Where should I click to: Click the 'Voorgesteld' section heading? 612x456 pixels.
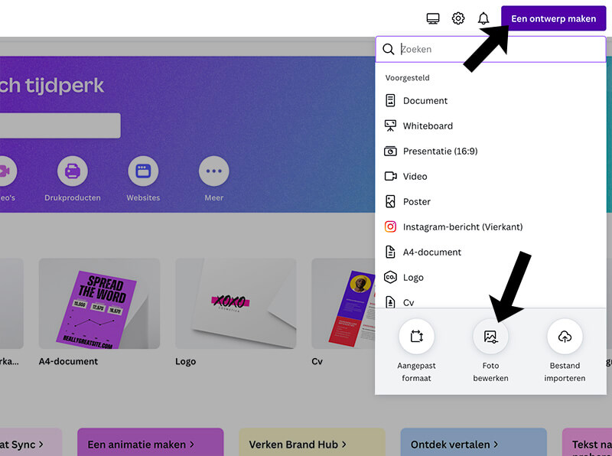(x=407, y=78)
